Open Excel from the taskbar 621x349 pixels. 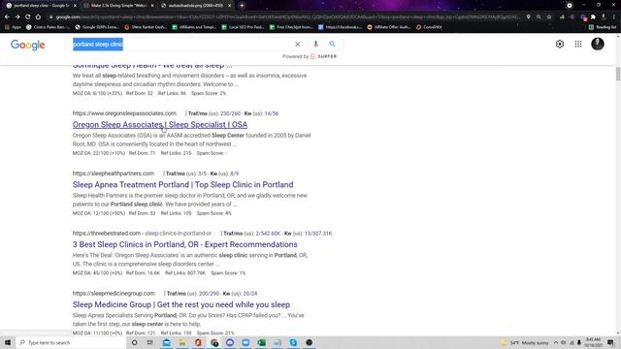pyautogui.click(x=261, y=342)
